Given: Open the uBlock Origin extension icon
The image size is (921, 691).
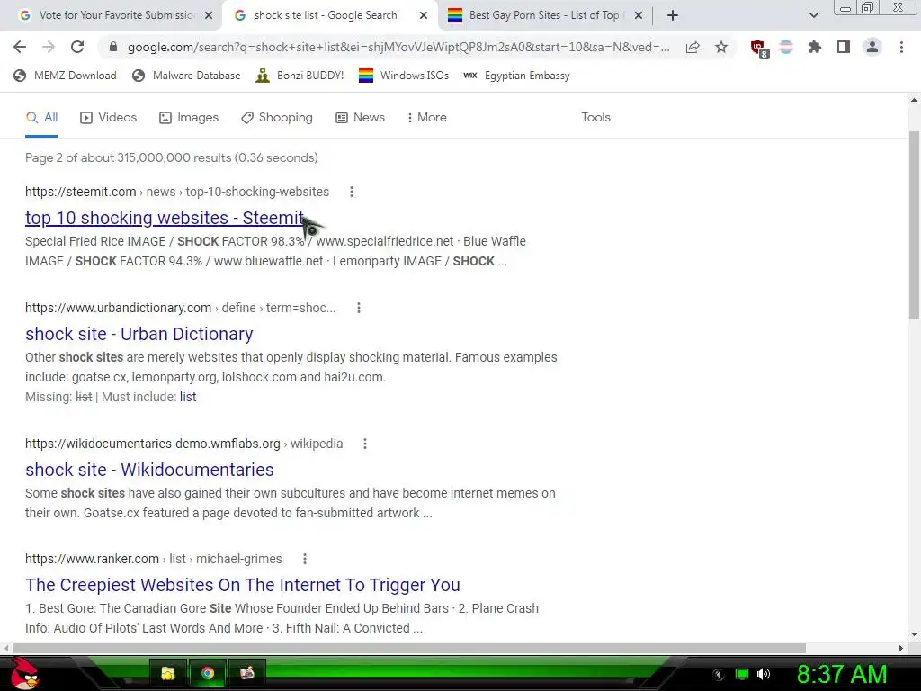Looking at the screenshot, I should (759, 49).
